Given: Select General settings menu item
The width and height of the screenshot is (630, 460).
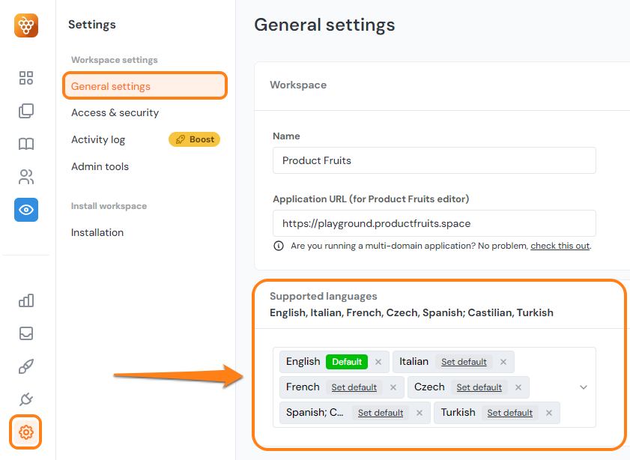Looking at the screenshot, I should click(x=111, y=86).
